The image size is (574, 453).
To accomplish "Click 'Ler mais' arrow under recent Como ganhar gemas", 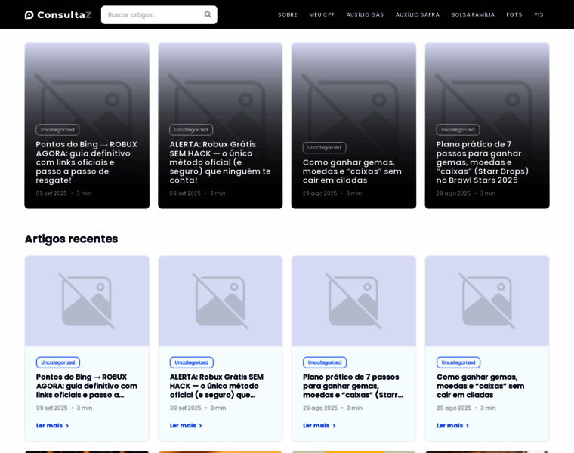I will [x=467, y=425].
